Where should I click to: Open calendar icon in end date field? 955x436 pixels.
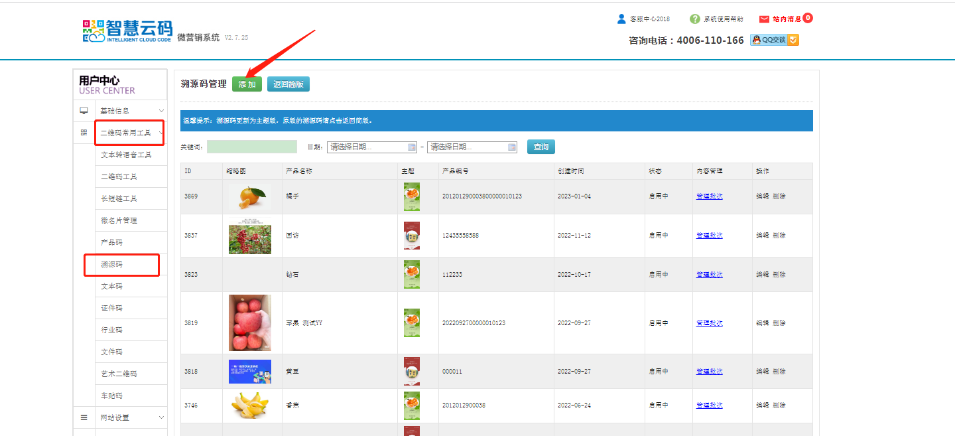click(511, 147)
